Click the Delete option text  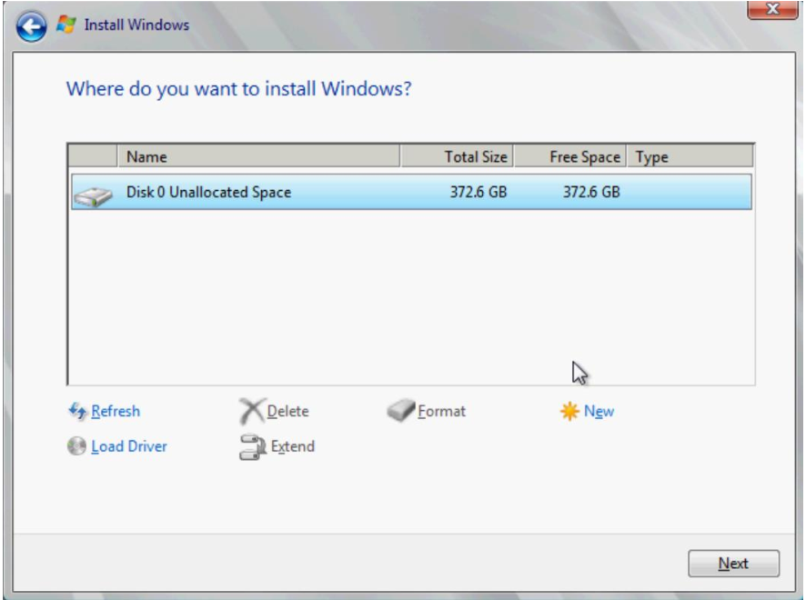pos(287,411)
